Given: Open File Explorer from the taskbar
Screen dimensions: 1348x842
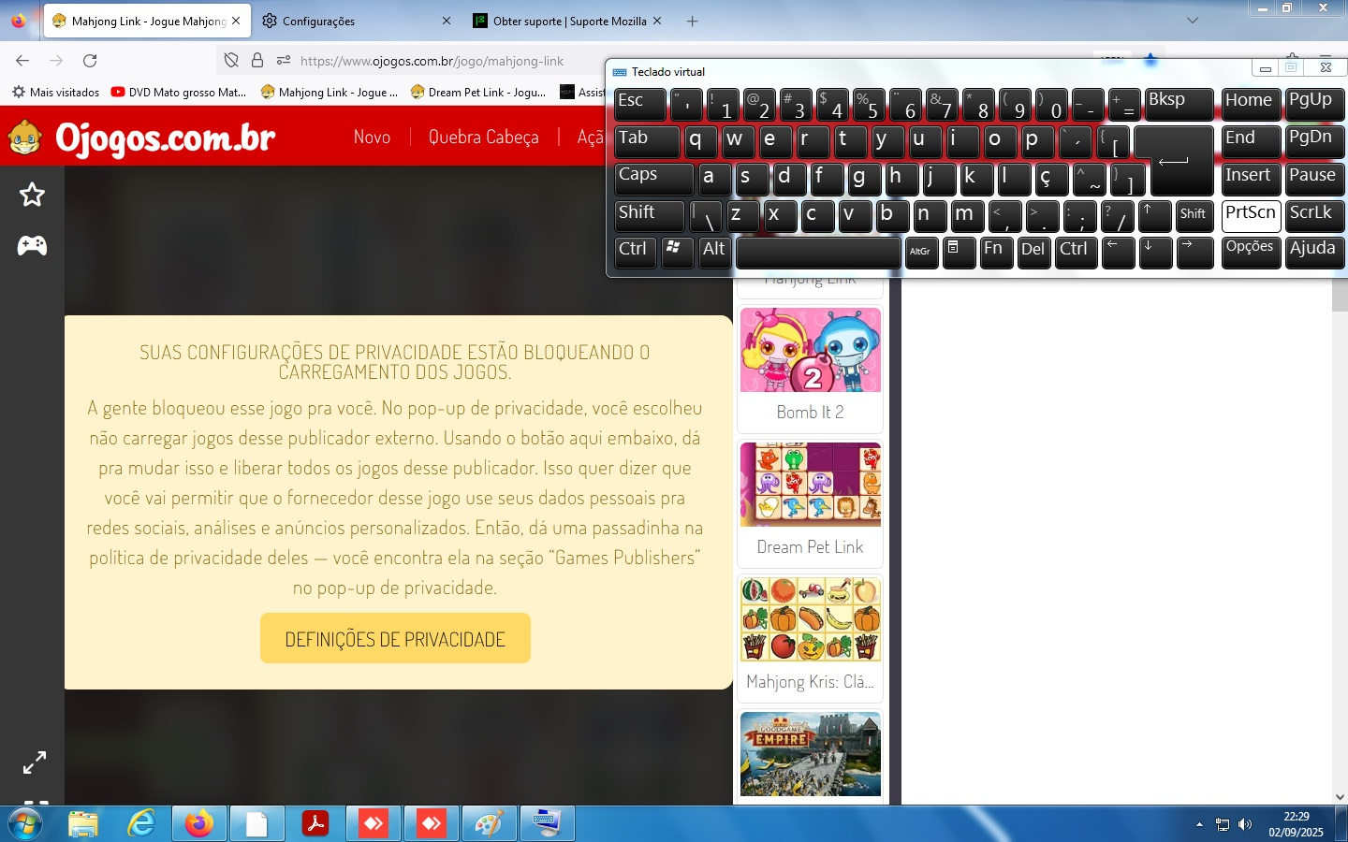Looking at the screenshot, I should pos(83,824).
